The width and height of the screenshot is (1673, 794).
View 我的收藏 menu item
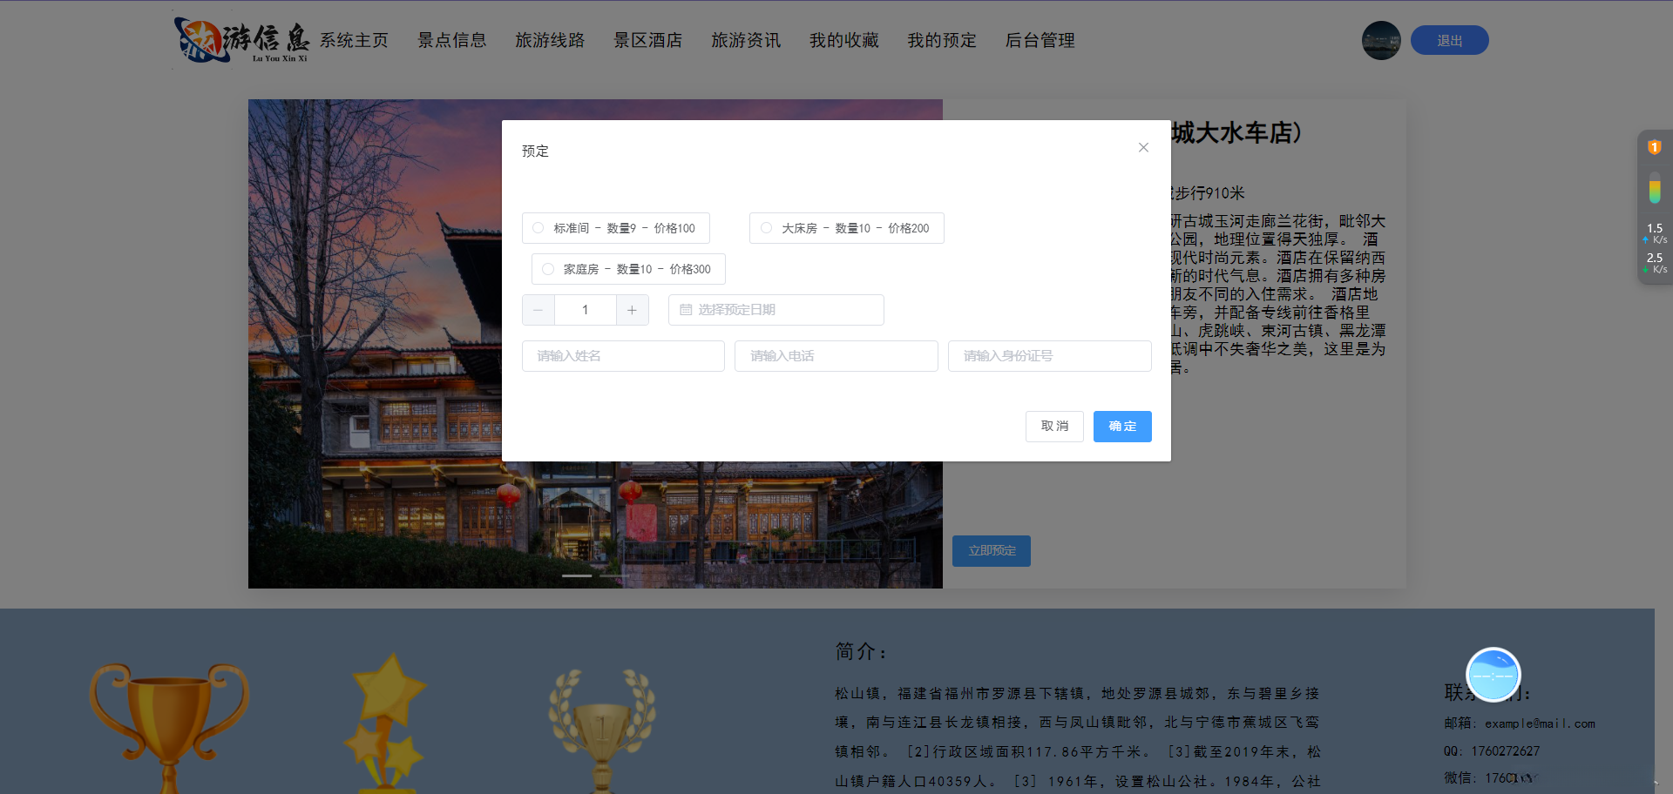[844, 41]
